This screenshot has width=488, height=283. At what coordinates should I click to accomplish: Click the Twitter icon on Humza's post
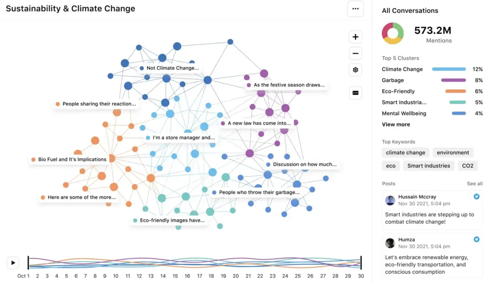[476, 239]
